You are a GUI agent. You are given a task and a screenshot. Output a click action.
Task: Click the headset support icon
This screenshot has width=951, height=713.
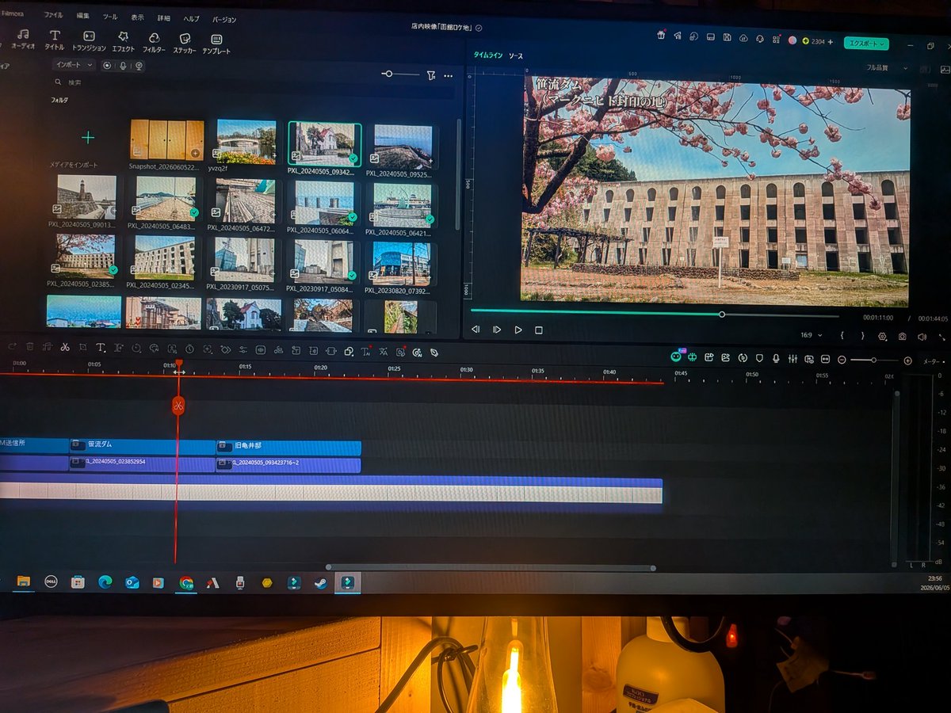coord(760,38)
